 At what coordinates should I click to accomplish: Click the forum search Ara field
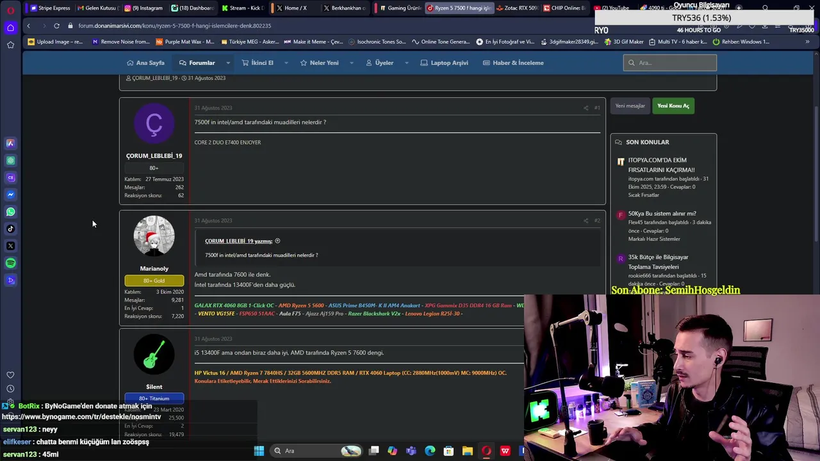(x=669, y=63)
